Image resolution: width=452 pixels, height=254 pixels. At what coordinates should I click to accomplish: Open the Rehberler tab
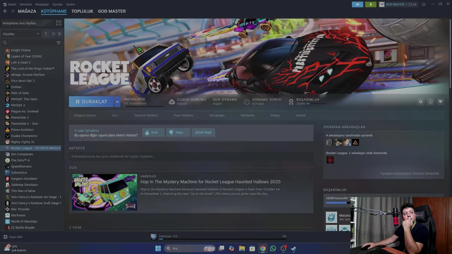coord(248,115)
